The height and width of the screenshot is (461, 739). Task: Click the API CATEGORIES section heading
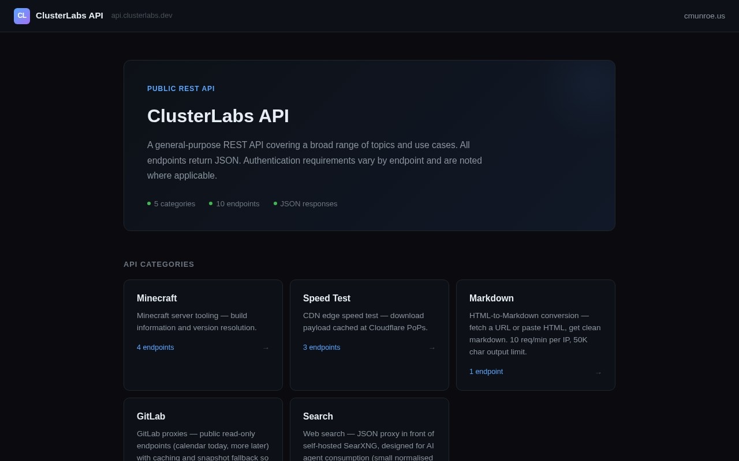click(159, 264)
